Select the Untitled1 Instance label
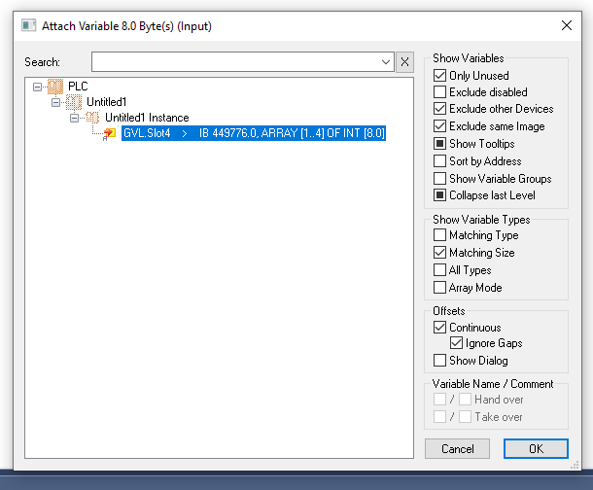 [147, 118]
